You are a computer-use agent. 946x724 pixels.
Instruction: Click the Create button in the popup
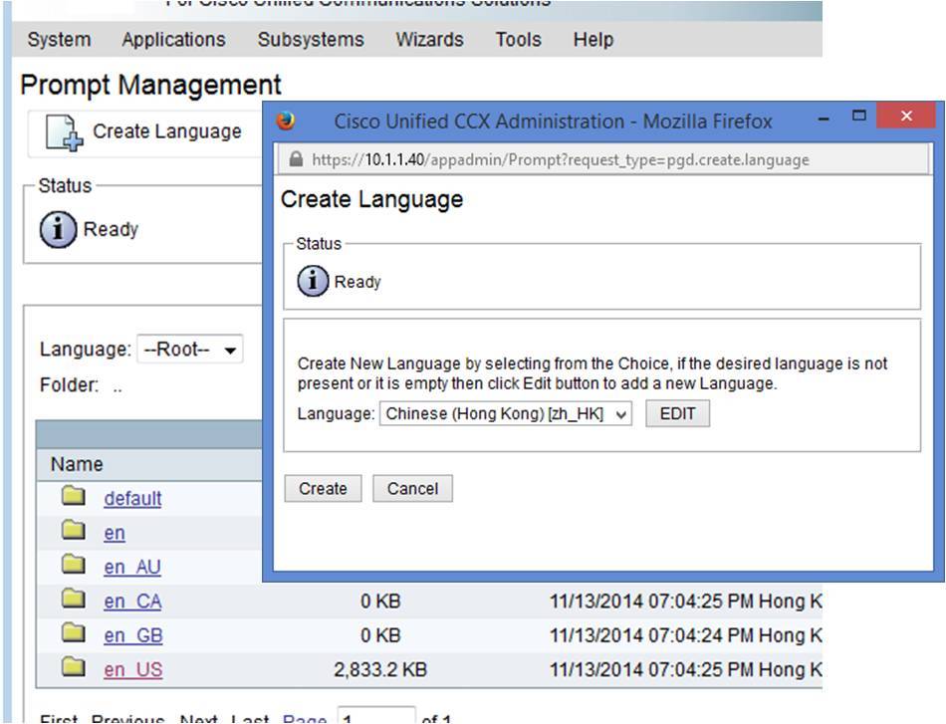click(x=323, y=489)
